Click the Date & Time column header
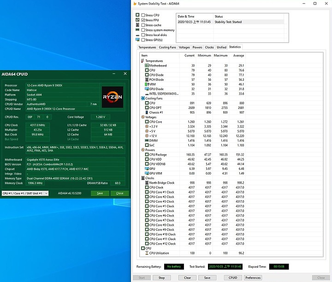This screenshot has width=332, height=282. pyautogui.click(x=195, y=16)
